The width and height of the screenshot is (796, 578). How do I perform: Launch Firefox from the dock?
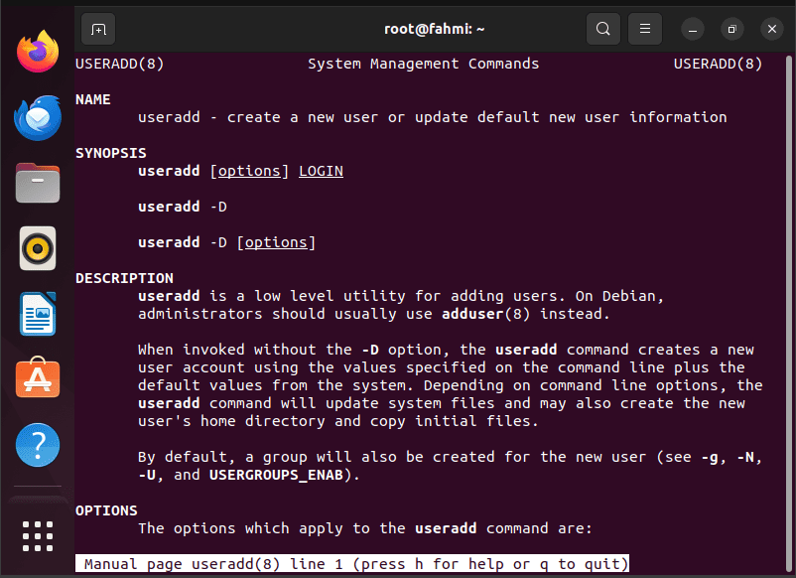click(x=38, y=52)
